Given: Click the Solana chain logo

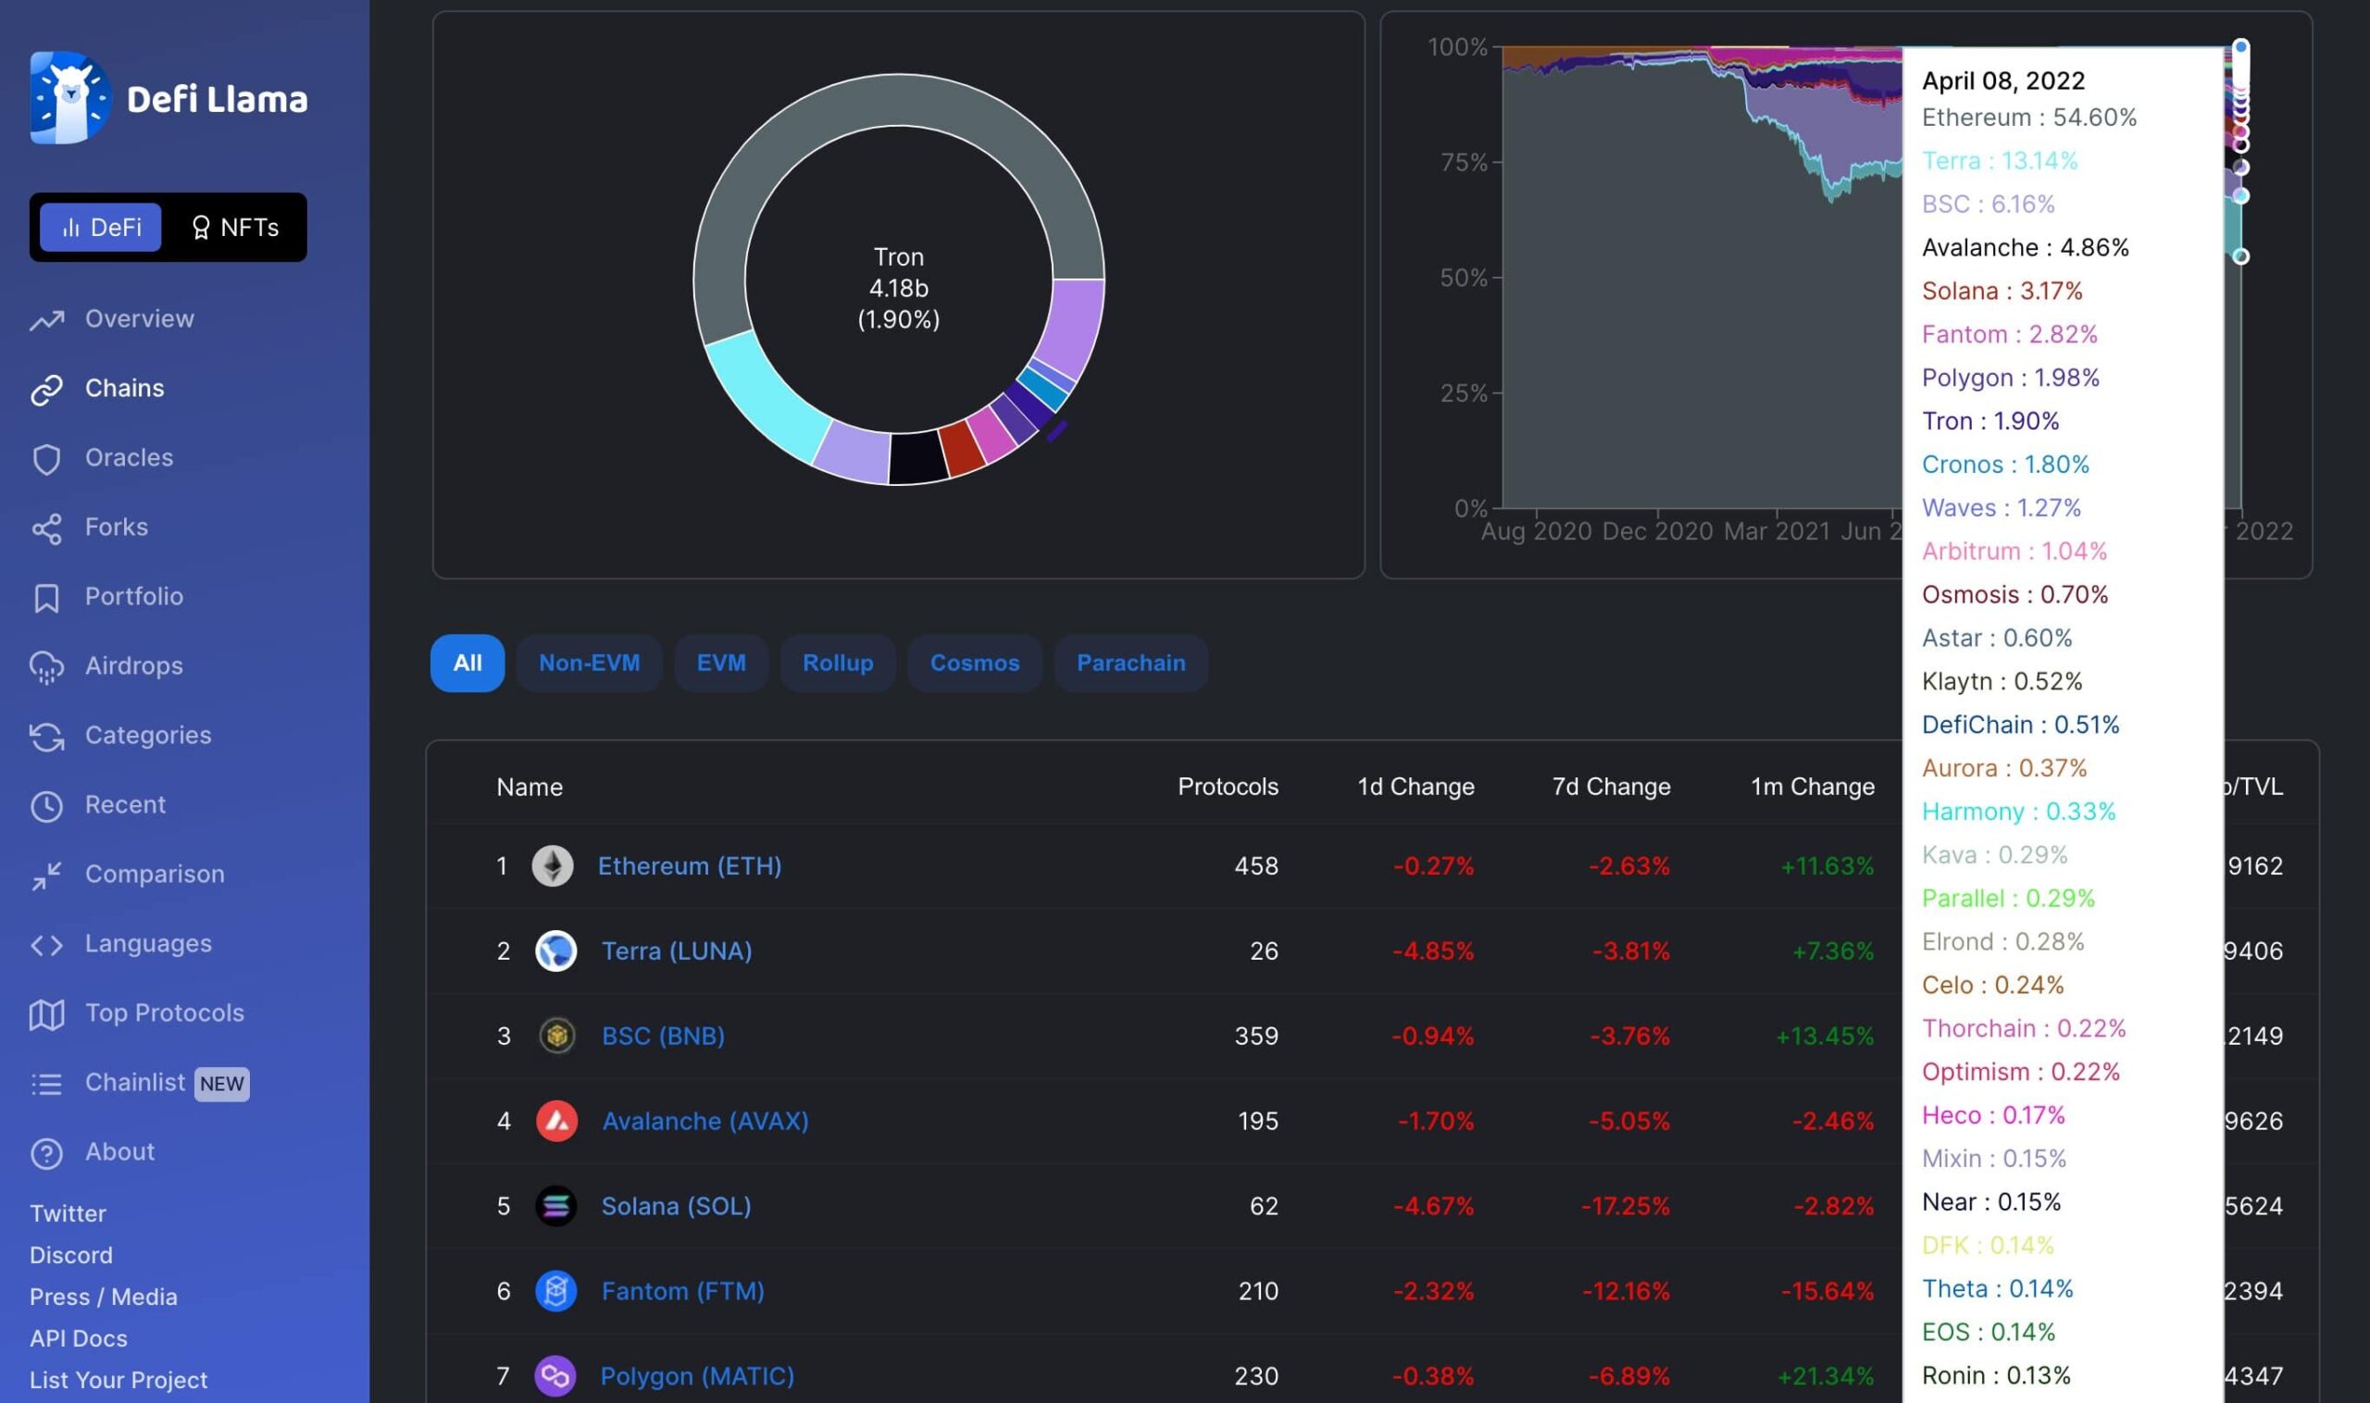Looking at the screenshot, I should tap(556, 1207).
